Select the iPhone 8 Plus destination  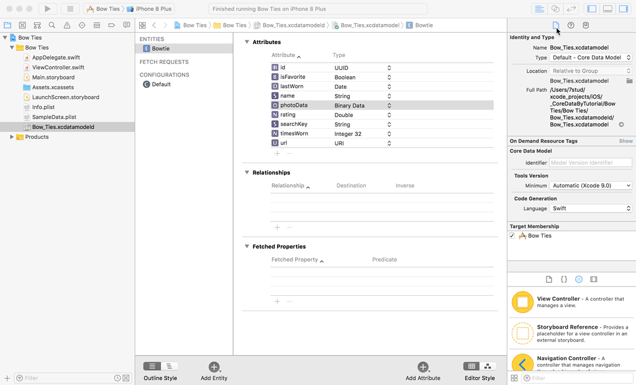tap(149, 9)
